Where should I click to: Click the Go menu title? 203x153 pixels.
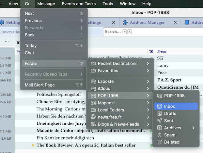(x=28, y=4)
